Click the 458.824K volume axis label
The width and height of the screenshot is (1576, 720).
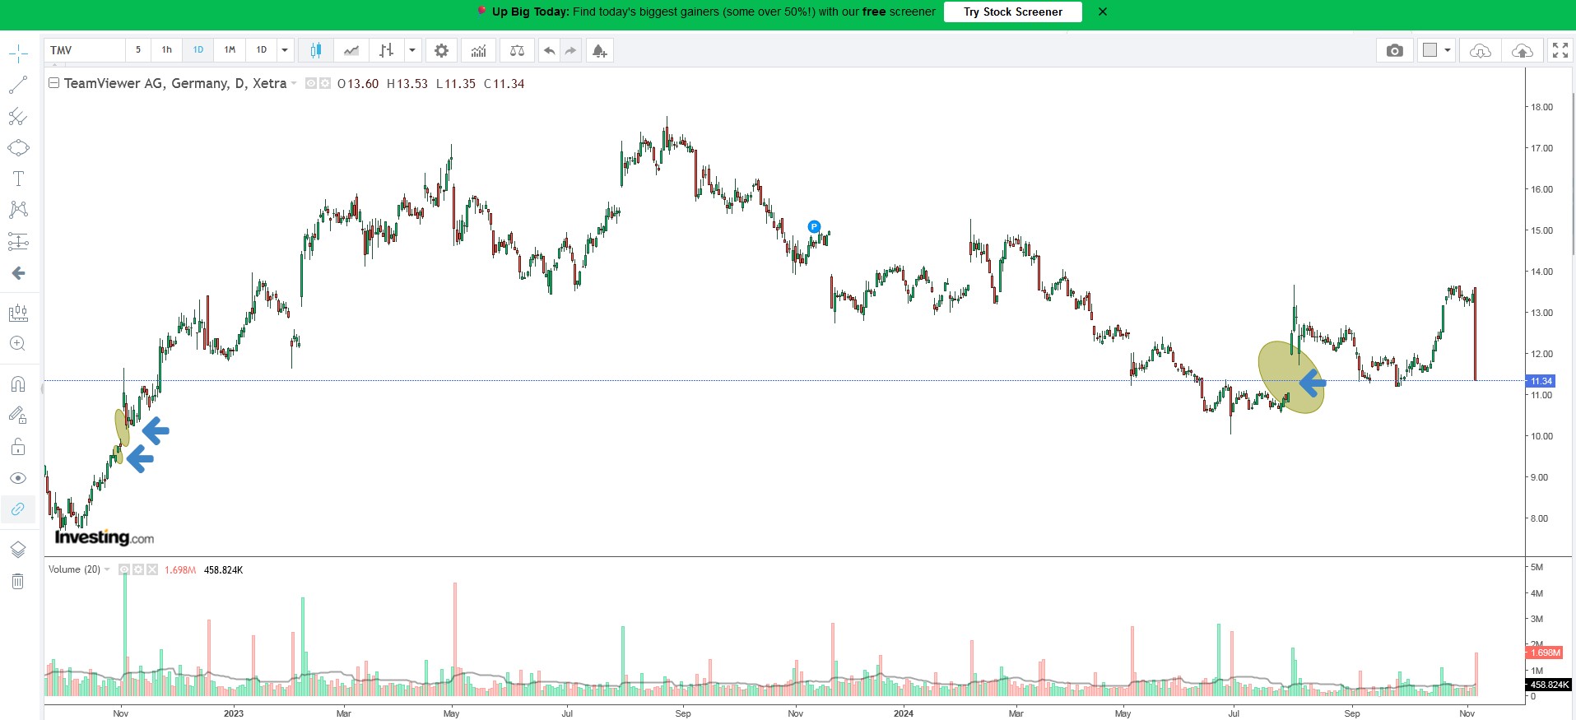[x=1549, y=685]
